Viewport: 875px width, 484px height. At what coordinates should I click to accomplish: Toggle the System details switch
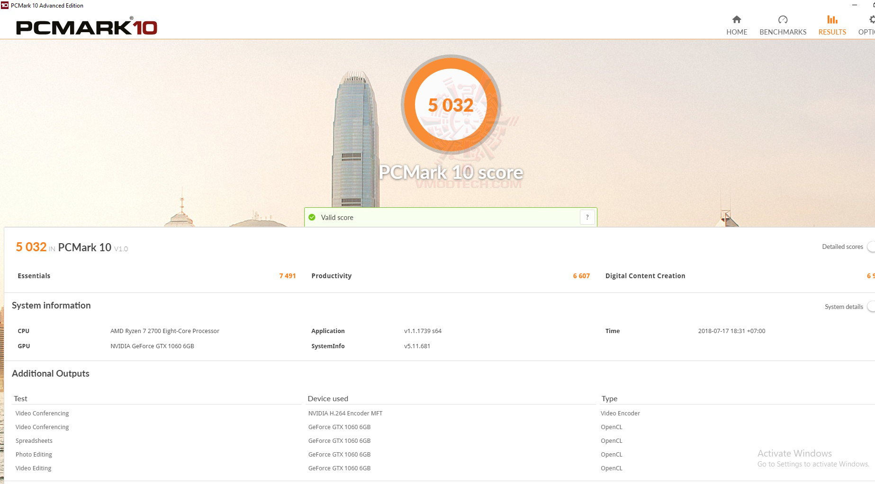[871, 307]
